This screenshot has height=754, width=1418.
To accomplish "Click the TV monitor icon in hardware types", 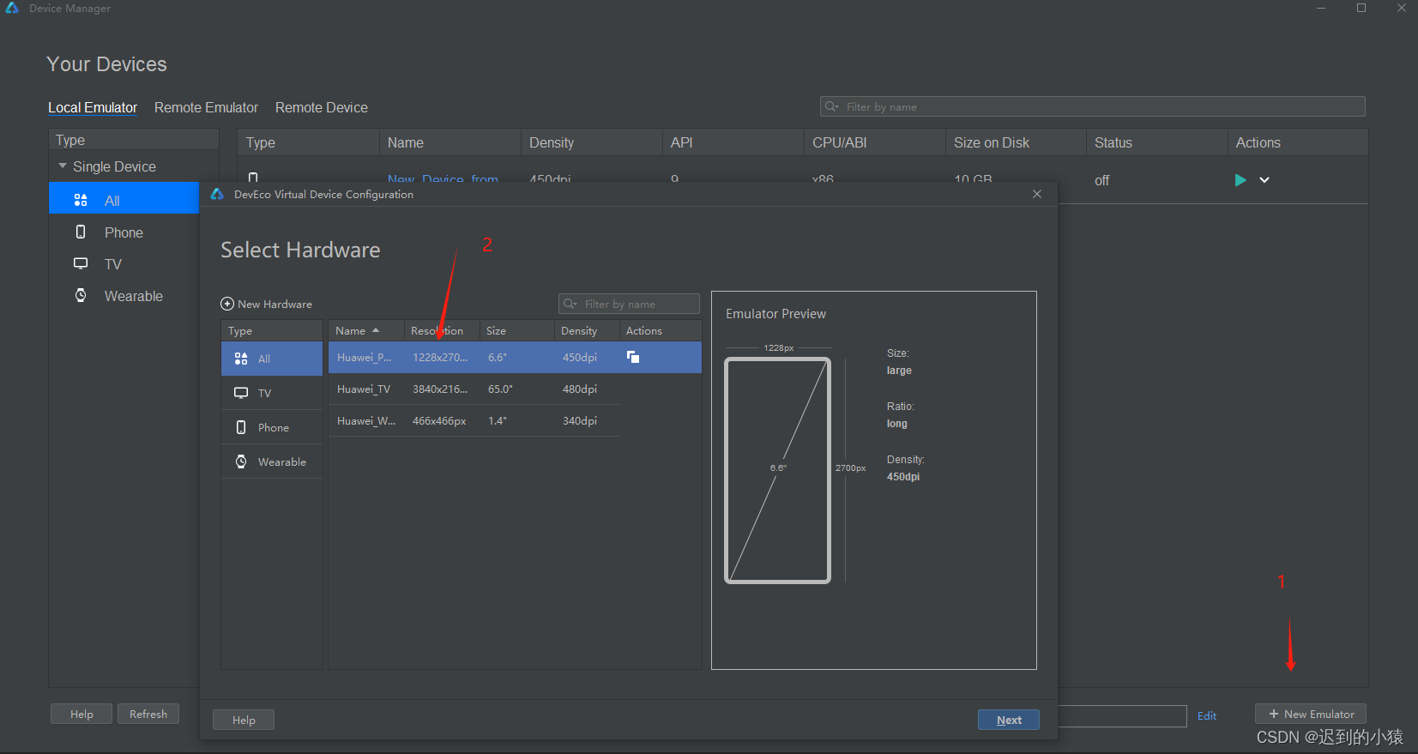I will coord(241,393).
